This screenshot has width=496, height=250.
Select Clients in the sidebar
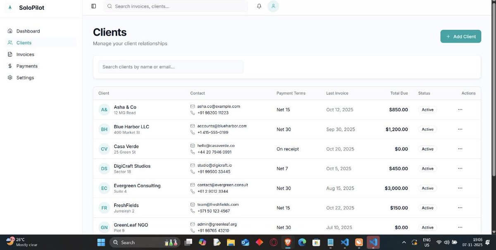click(x=41, y=42)
